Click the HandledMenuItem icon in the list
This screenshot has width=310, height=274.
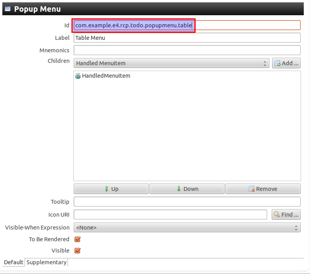77,76
